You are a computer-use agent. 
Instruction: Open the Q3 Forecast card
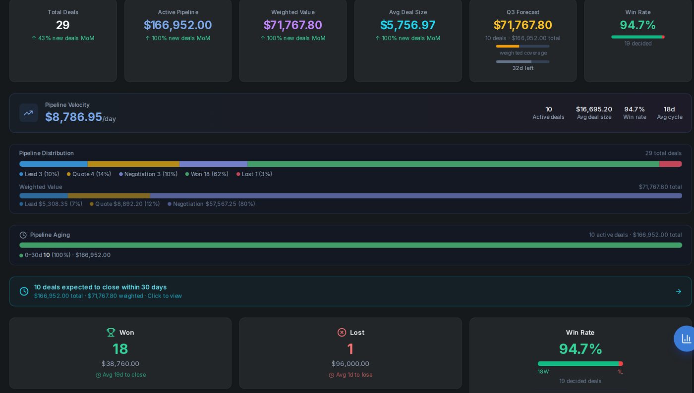(523, 40)
